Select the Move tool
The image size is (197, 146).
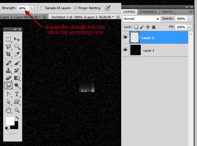pyautogui.click(x=17, y=39)
